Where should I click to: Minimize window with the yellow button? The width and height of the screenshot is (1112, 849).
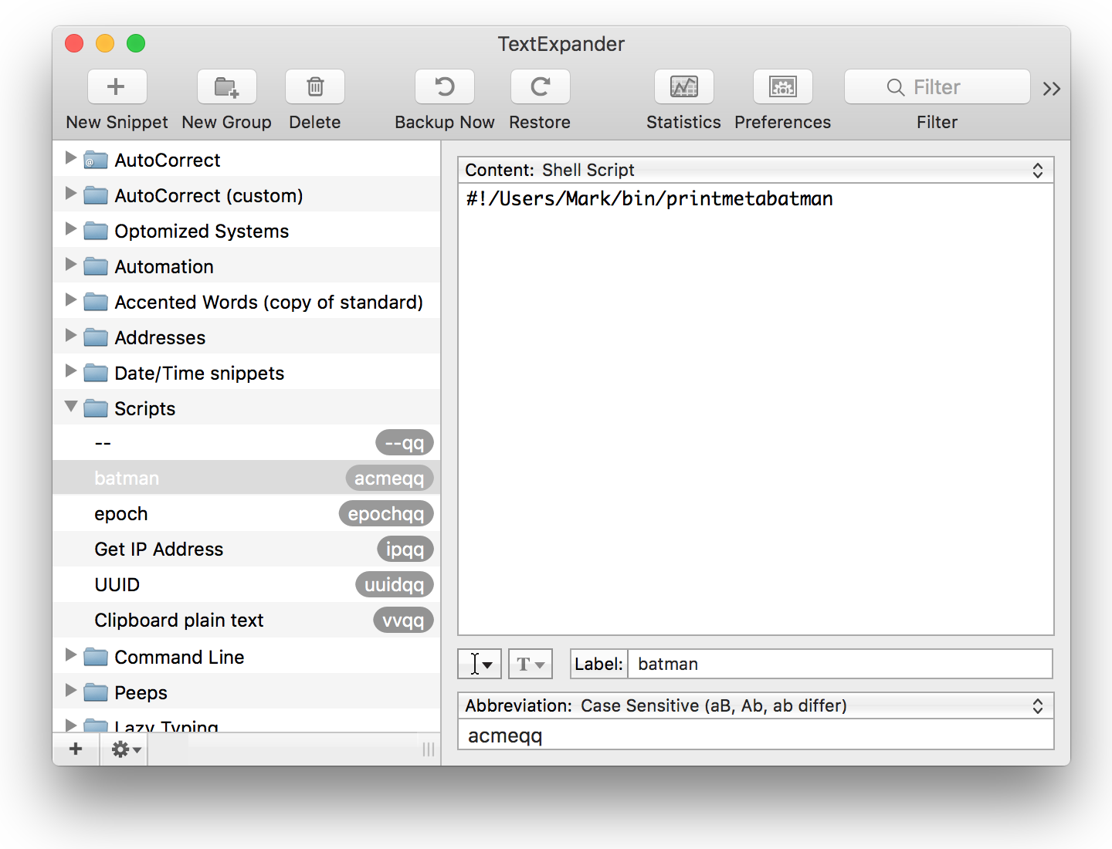[x=105, y=43]
